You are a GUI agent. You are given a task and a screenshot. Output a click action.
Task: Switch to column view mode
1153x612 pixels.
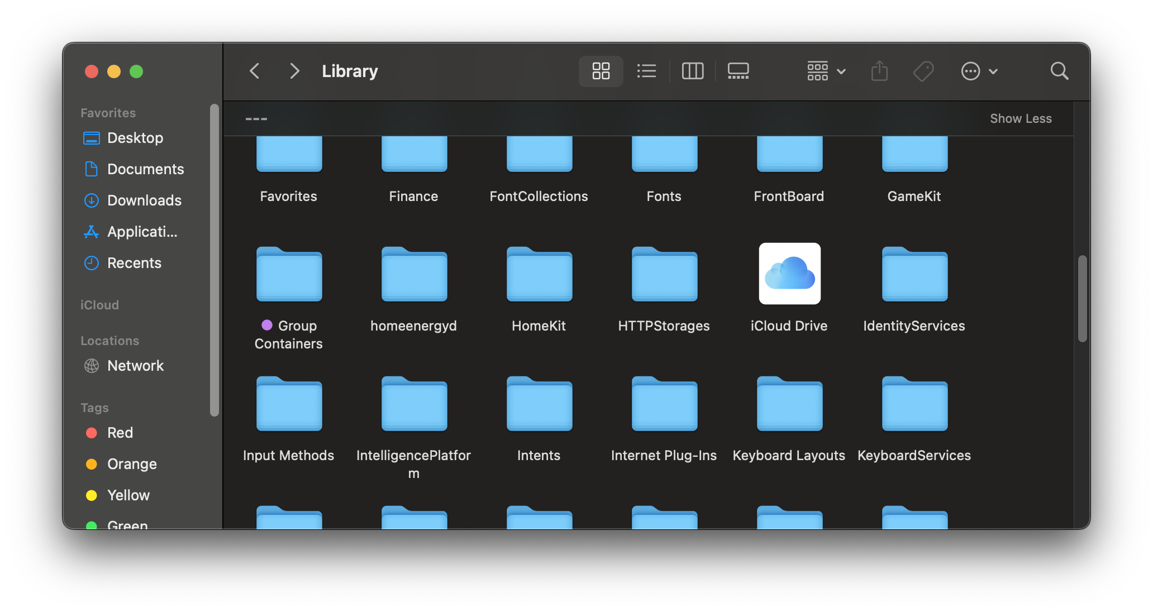point(692,71)
